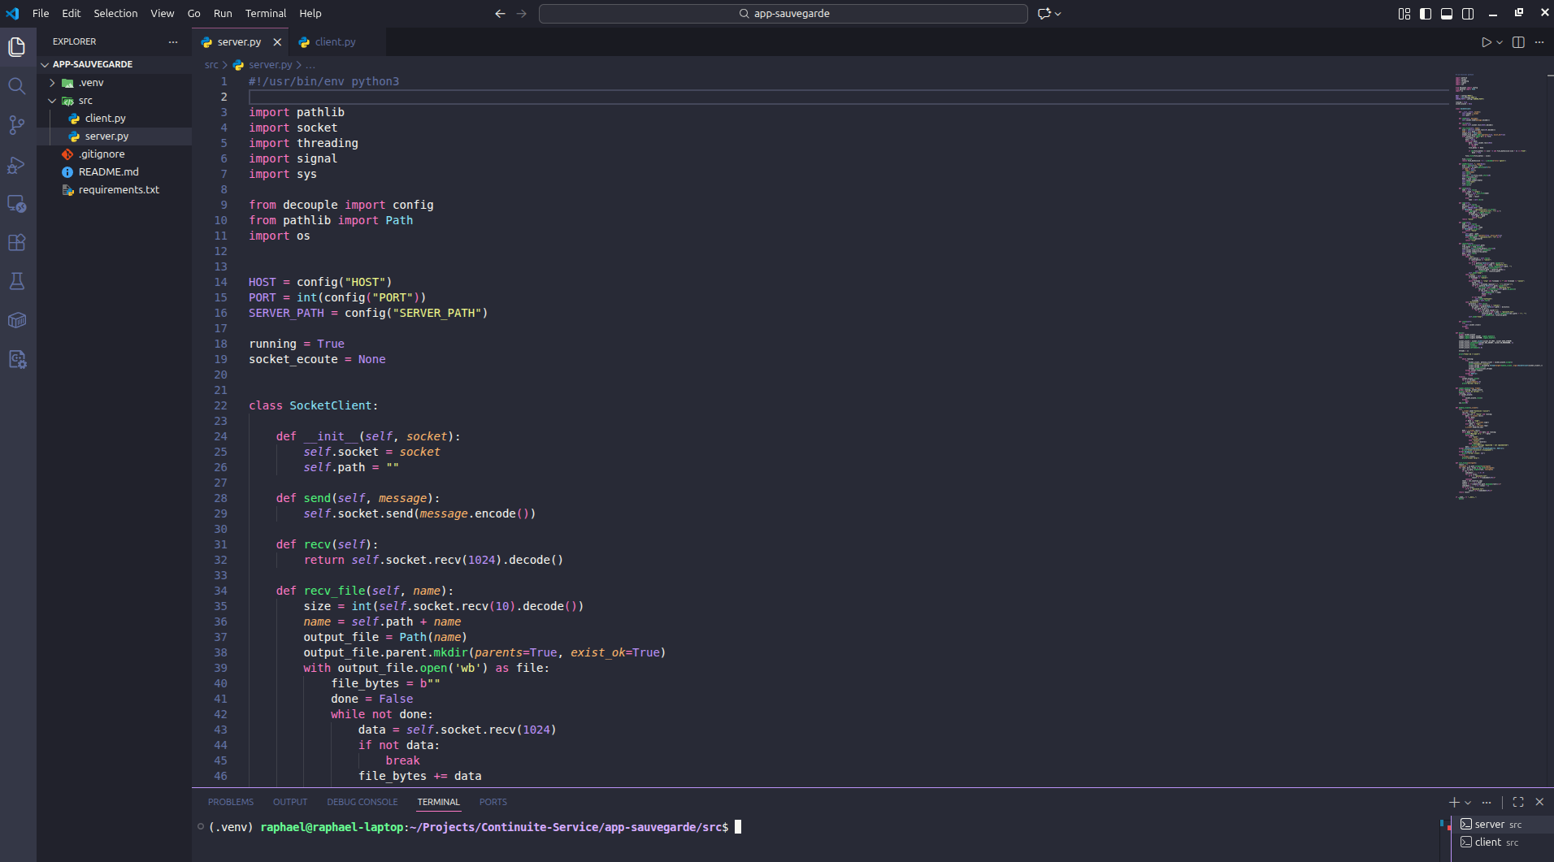1554x862 pixels.
Task: Split the editor to the right
Action: [x=1518, y=42]
